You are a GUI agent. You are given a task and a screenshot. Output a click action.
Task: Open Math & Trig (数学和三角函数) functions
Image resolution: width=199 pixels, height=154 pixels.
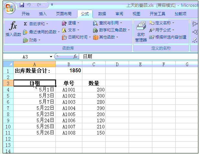(x=111, y=30)
